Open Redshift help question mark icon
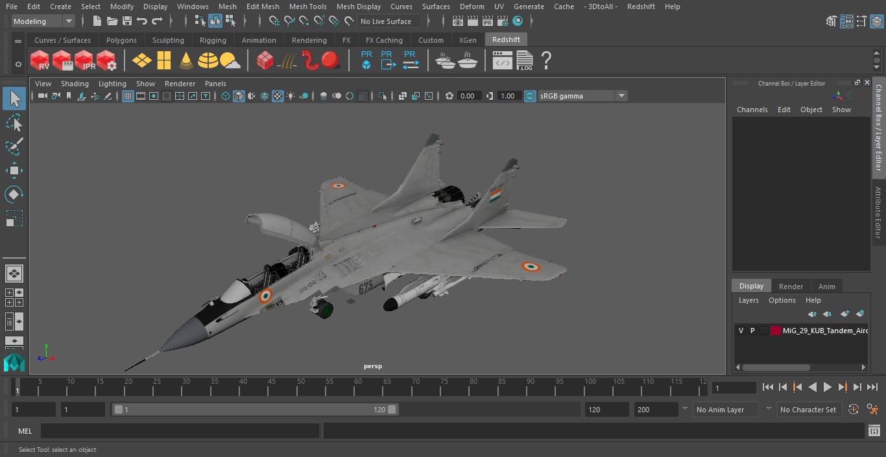The image size is (886, 457). [x=546, y=60]
